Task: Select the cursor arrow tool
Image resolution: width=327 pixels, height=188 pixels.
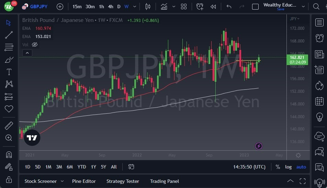Action: click(9, 23)
